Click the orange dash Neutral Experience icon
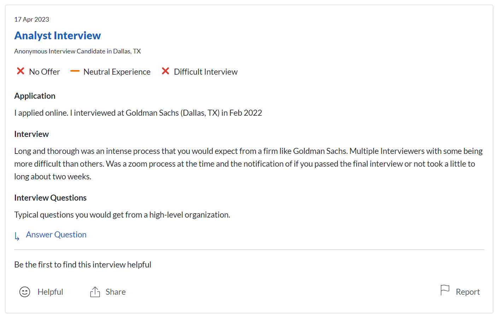Screen dimensions: 497x317 [x=75, y=71]
